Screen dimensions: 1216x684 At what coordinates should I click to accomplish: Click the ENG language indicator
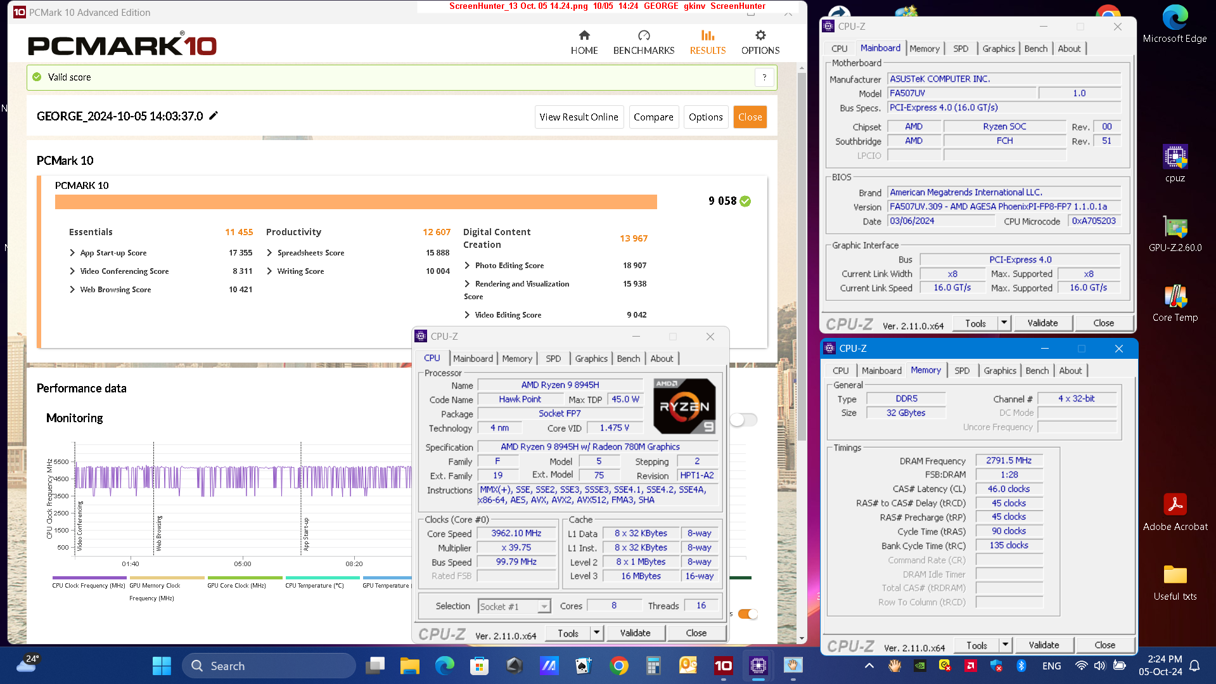tap(1051, 666)
